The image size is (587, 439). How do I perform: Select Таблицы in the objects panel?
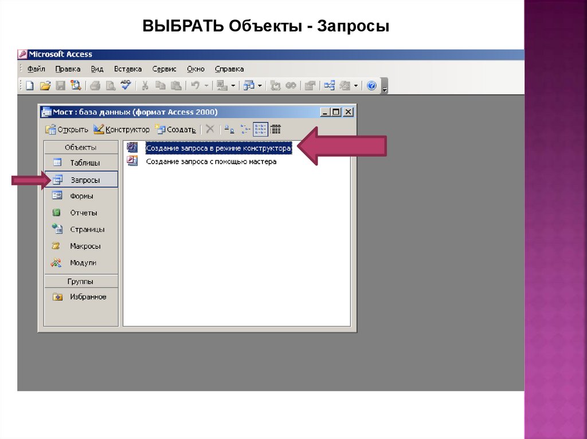[85, 163]
